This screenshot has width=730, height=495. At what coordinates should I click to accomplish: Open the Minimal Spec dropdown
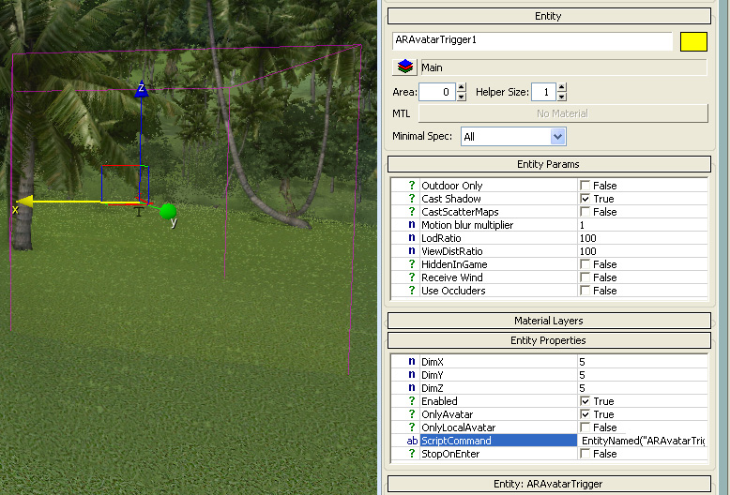513,137
